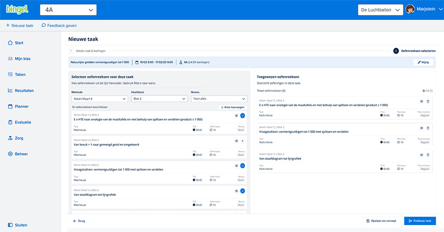Open the Methode dropdown 'Reken Maar! 4'

click(100, 99)
